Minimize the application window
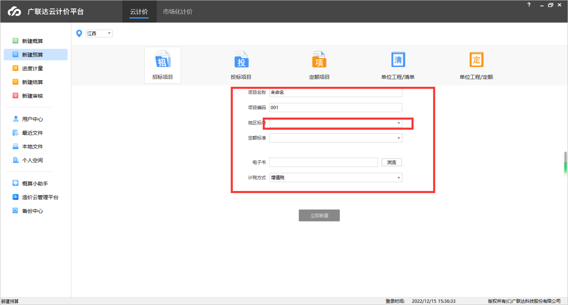The width and height of the screenshot is (568, 305). point(542,5)
